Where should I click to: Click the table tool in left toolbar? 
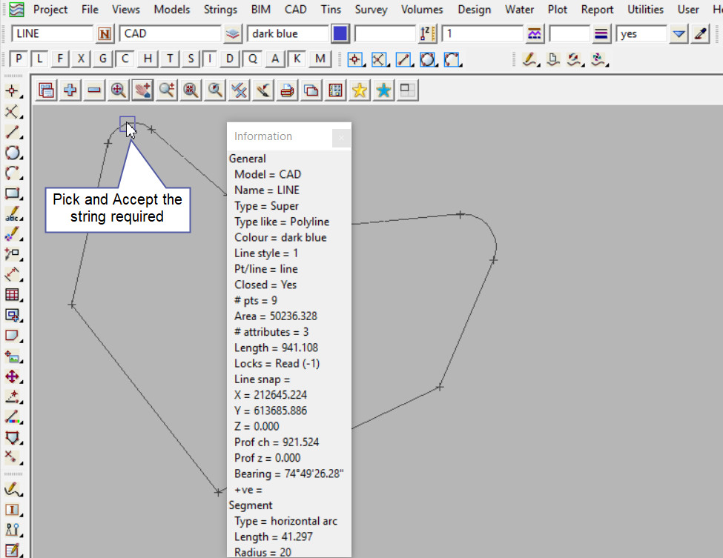[x=12, y=295]
